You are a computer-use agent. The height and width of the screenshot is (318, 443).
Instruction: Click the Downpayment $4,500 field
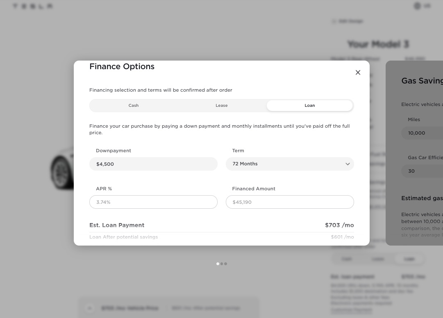(153, 164)
